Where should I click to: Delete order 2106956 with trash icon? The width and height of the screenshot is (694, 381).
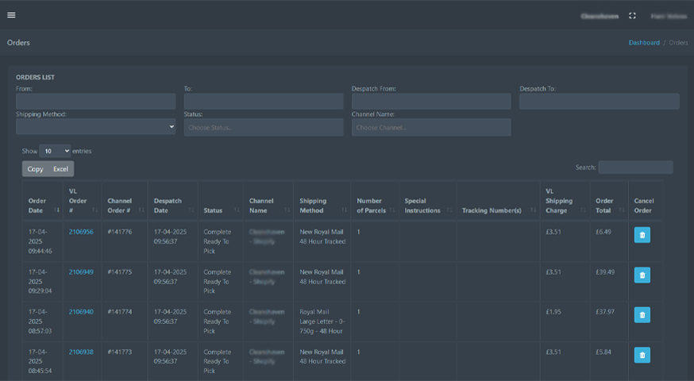click(642, 235)
